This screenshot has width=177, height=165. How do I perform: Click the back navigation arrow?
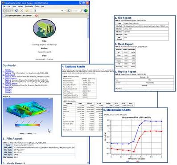point(5,11)
